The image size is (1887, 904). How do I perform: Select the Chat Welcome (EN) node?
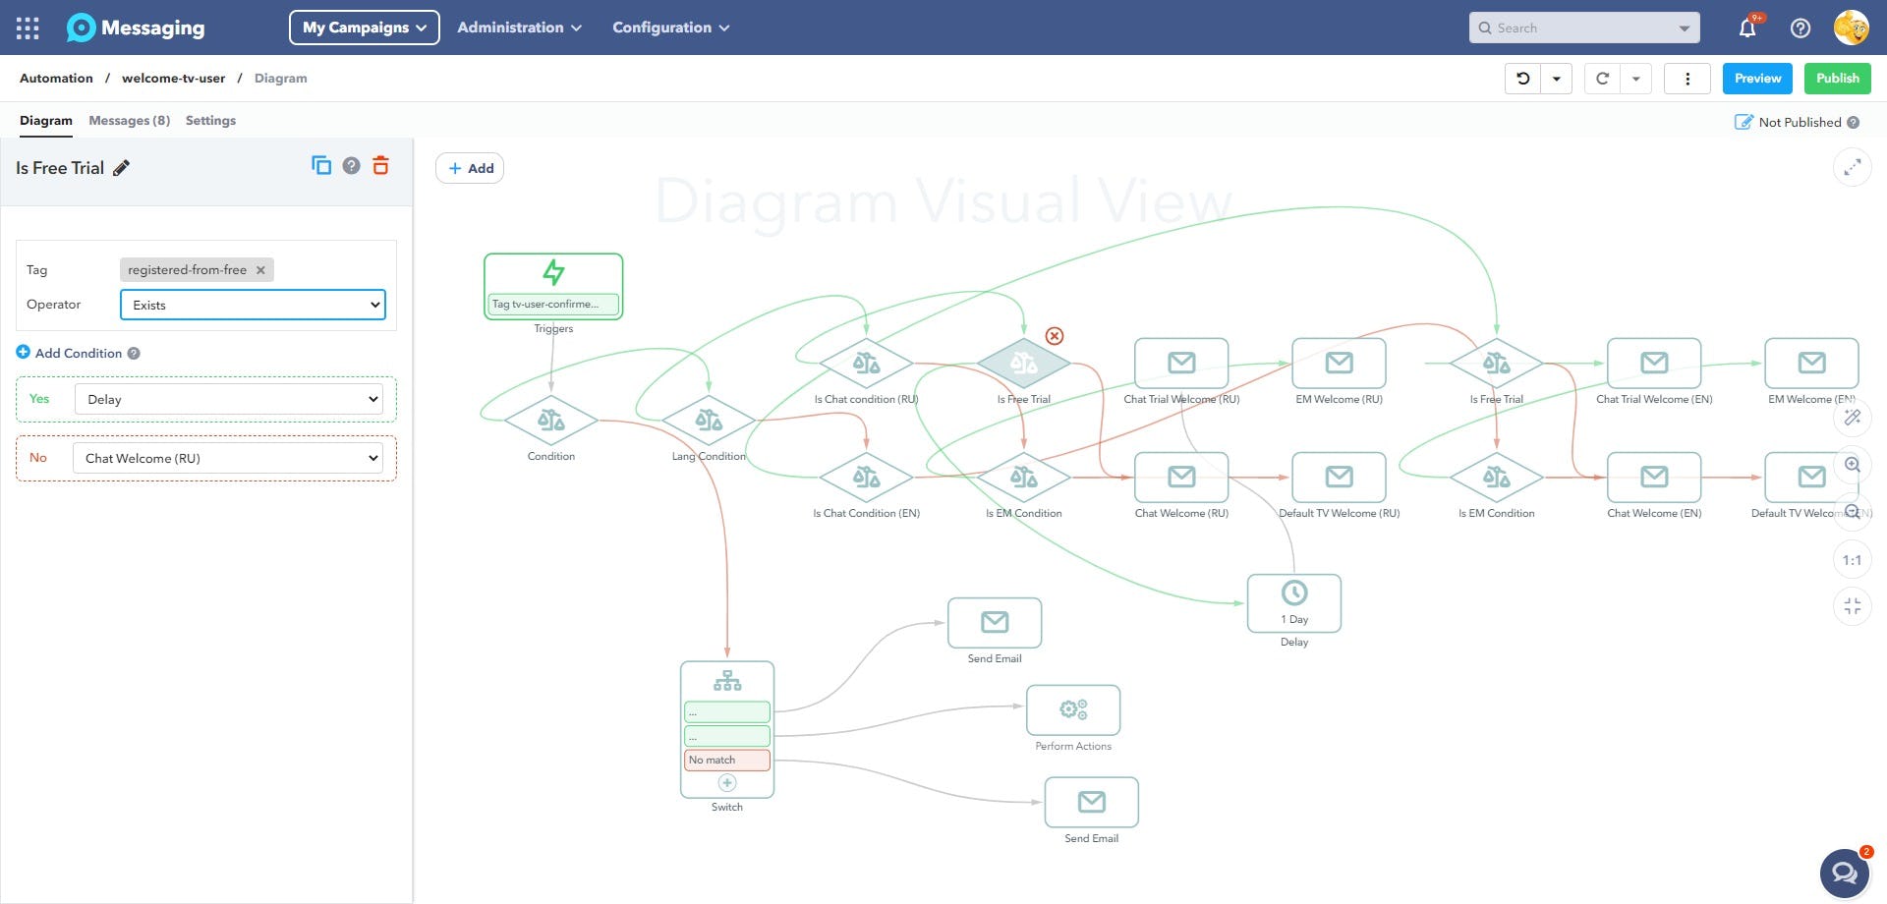click(x=1654, y=478)
